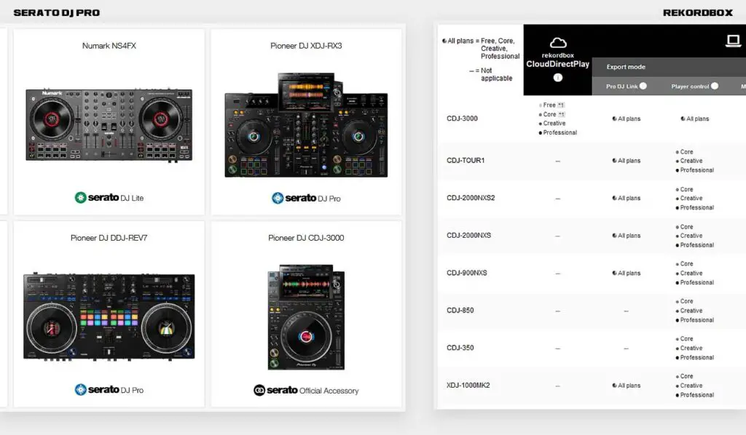Viewport: 746px width, 435px height.
Task: Click the Pioneer DJ CDJ-3000 card title
Action: click(306, 238)
